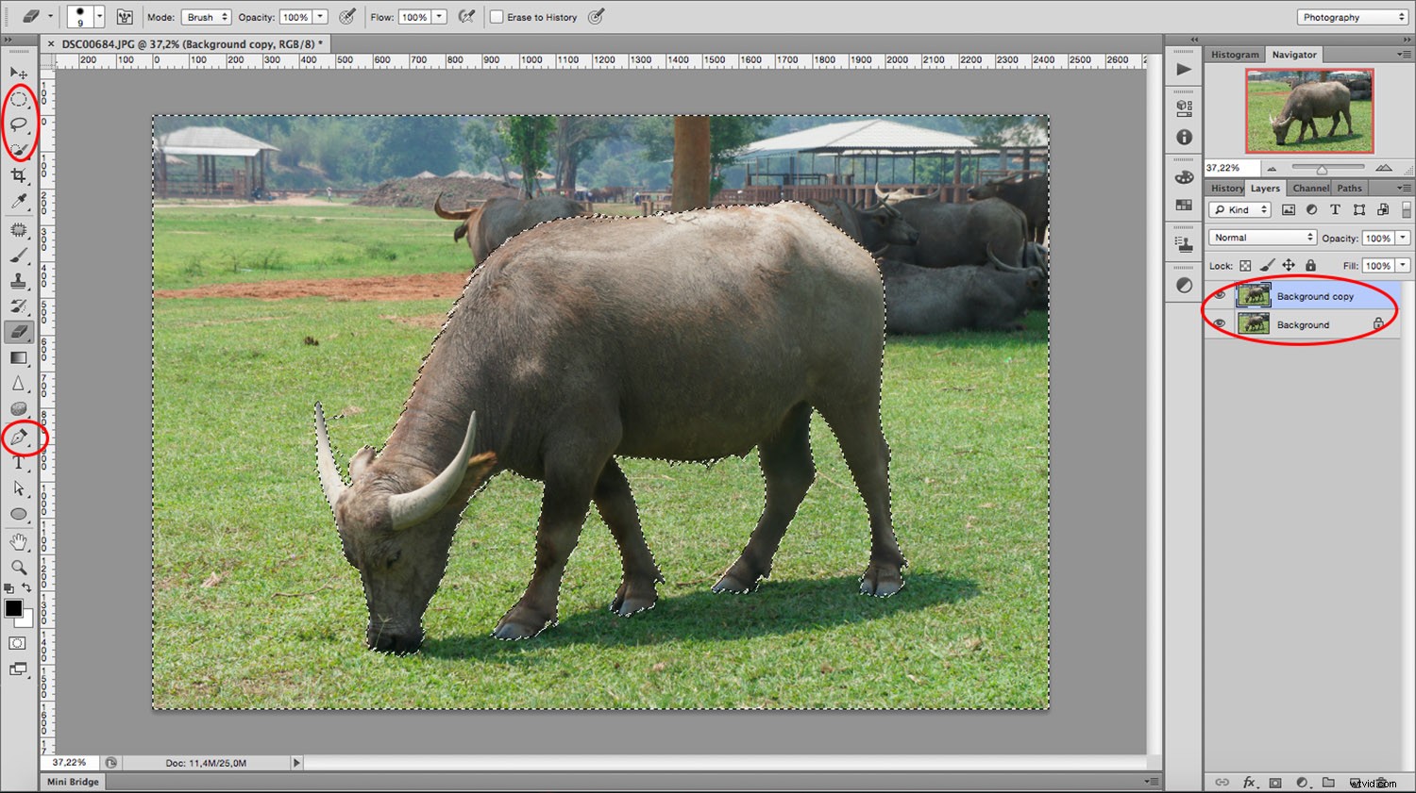Click the Background copy layer thumbnail
This screenshot has height=793, width=1416.
(x=1256, y=295)
